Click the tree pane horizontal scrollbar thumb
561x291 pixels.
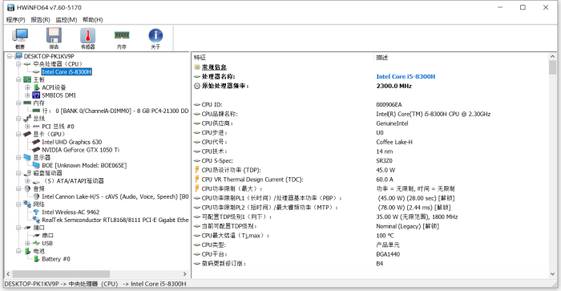61,274
